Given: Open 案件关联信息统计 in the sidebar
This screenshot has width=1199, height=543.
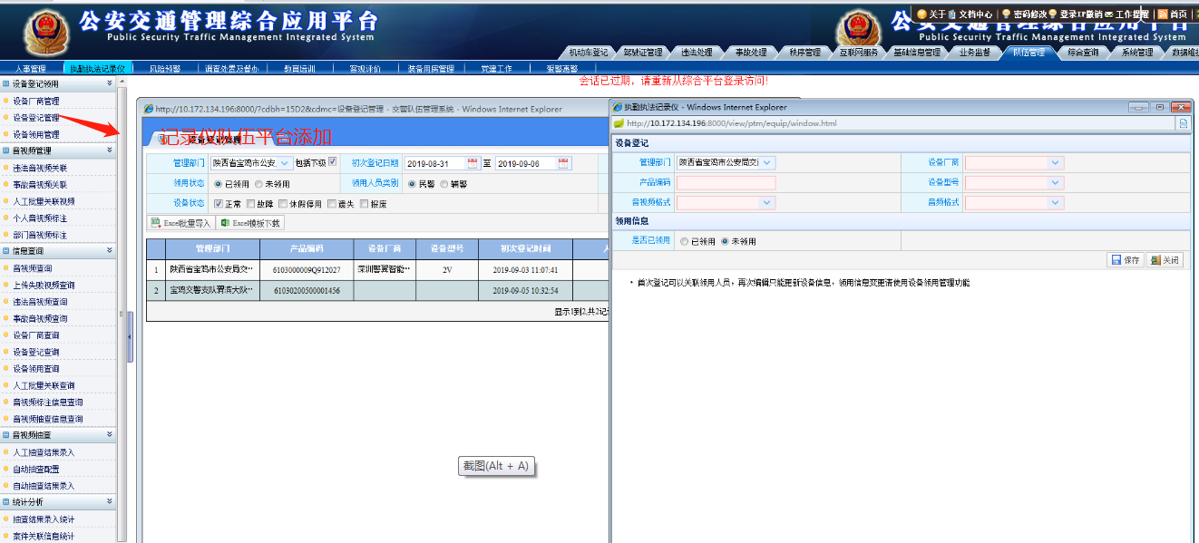Looking at the screenshot, I should coord(44,536).
